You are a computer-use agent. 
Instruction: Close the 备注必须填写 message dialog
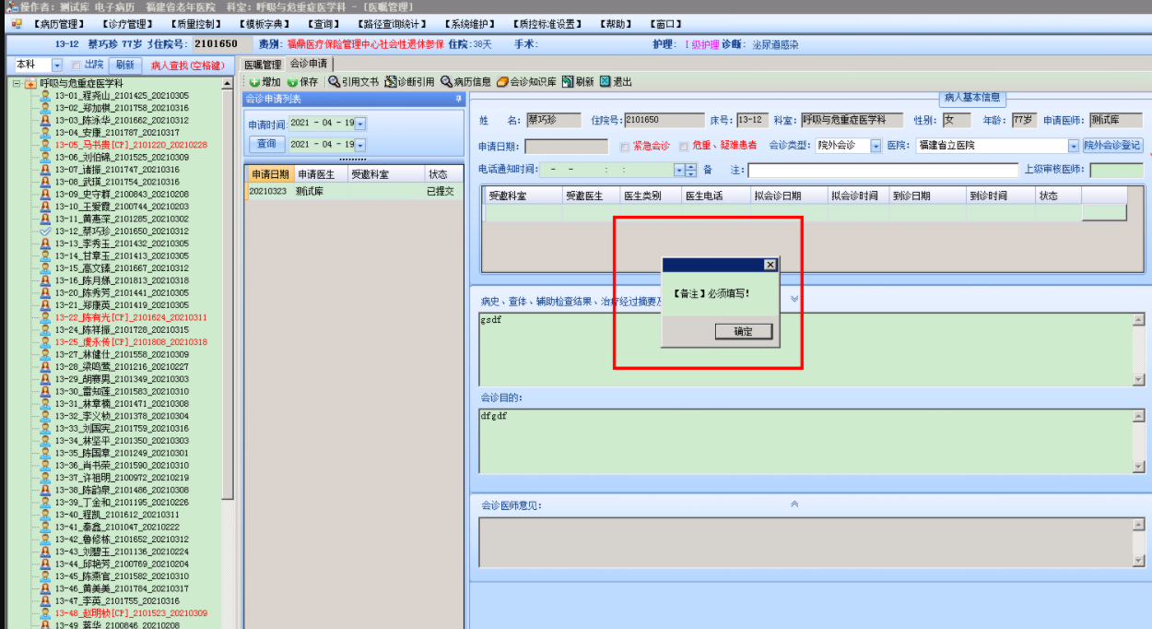(770, 265)
